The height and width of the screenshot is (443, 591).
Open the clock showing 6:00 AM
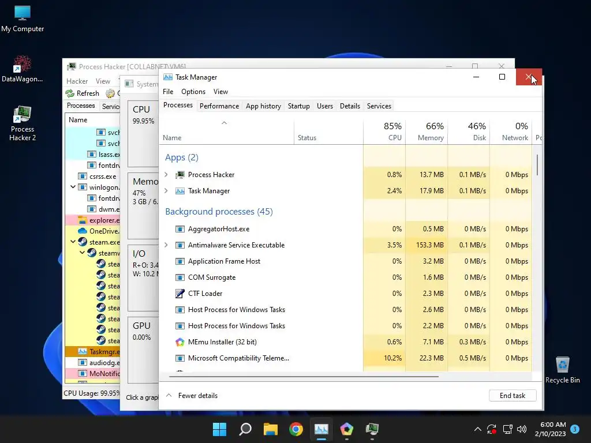(x=550, y=429)
